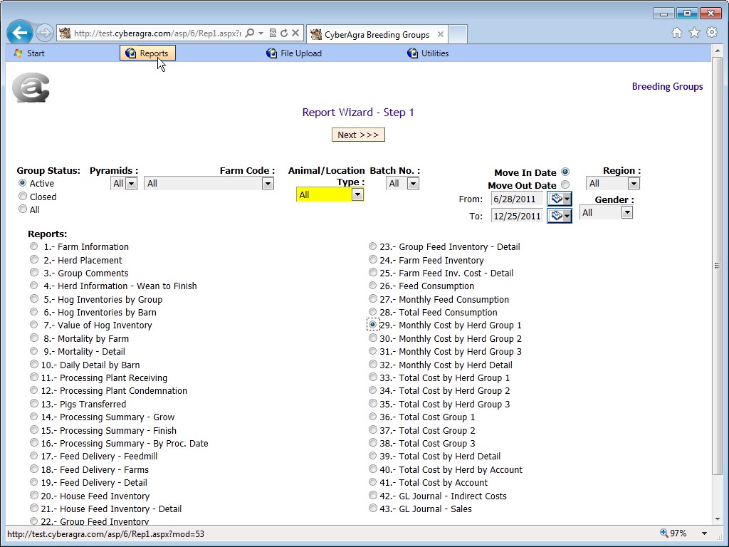729x547 pixels.
Task: Expand the Gender dropdown
Action: (626, 212)
